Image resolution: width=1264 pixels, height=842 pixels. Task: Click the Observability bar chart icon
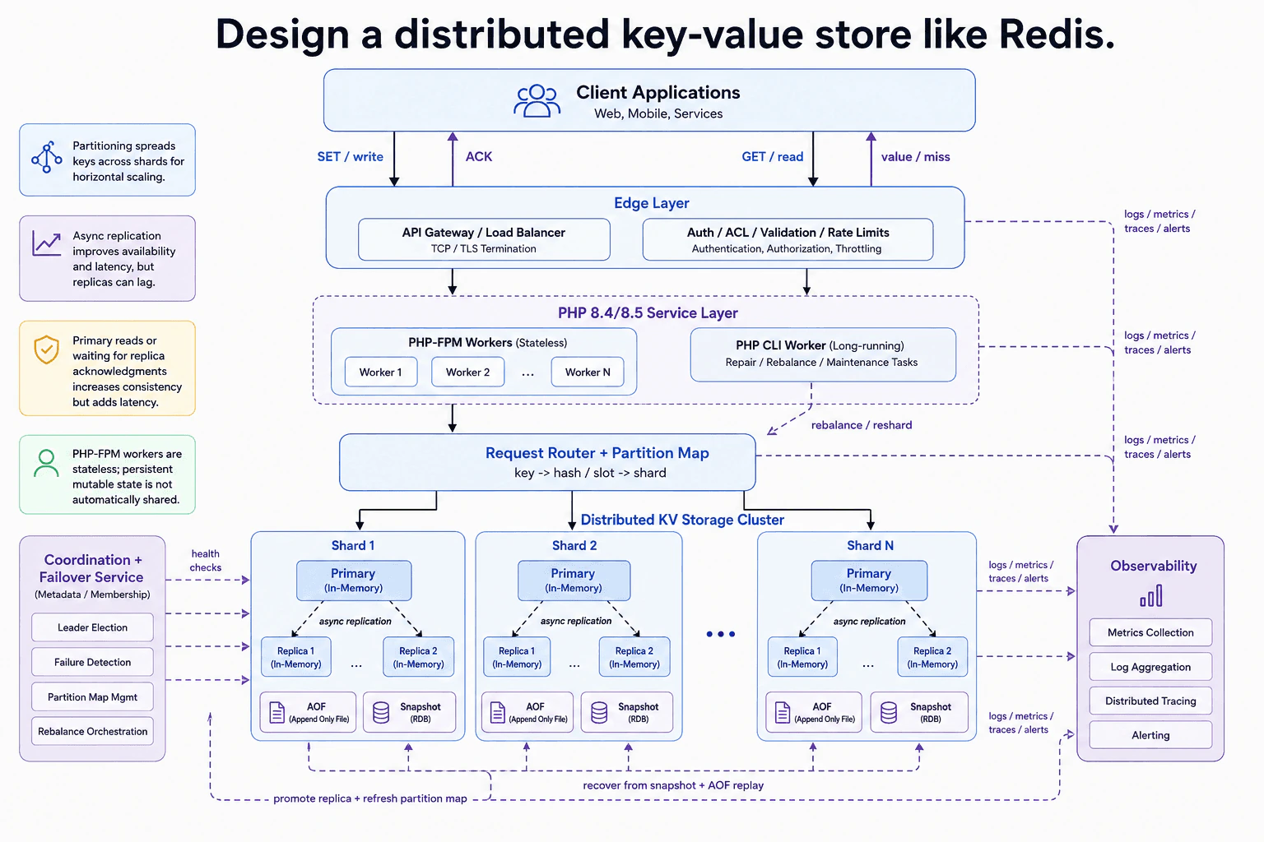tap(1151, 595)
